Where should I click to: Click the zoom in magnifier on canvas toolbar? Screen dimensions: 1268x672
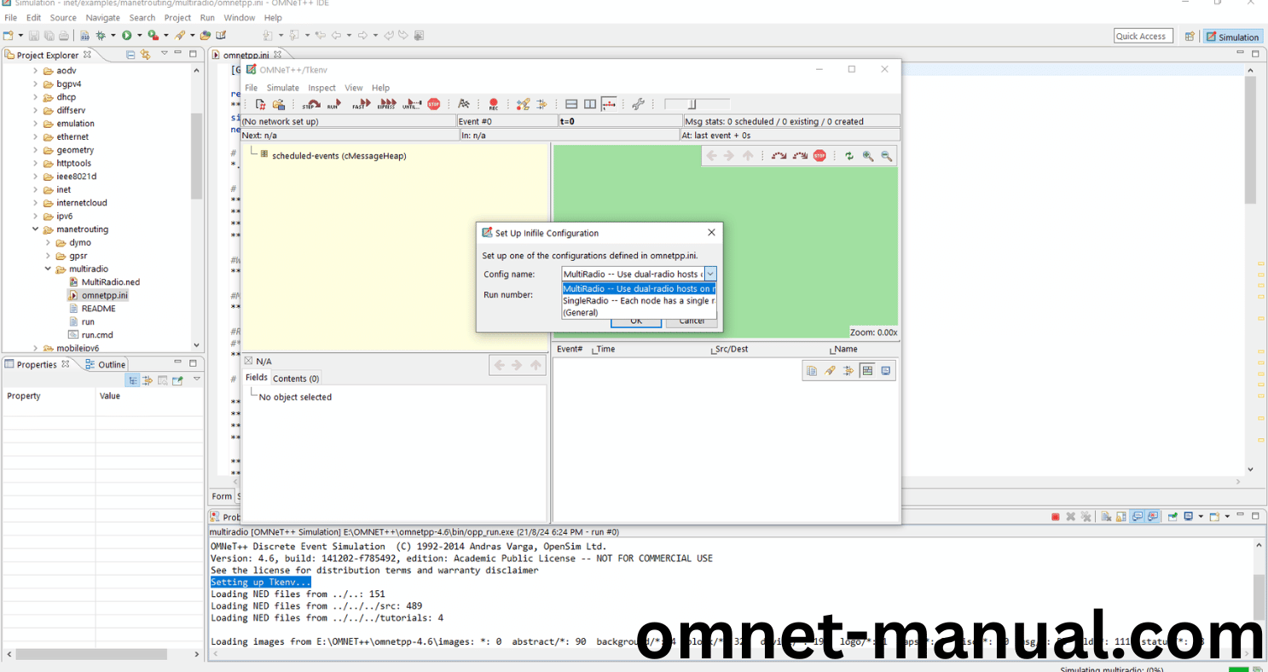867,156
